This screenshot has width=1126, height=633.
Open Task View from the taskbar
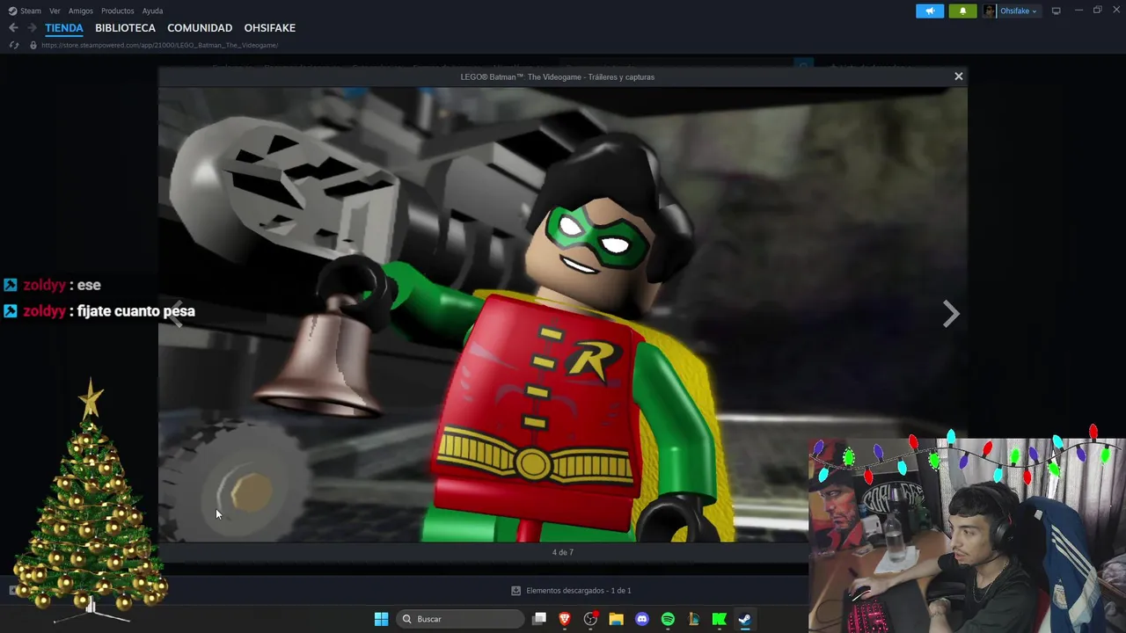[x=539, y=619]
